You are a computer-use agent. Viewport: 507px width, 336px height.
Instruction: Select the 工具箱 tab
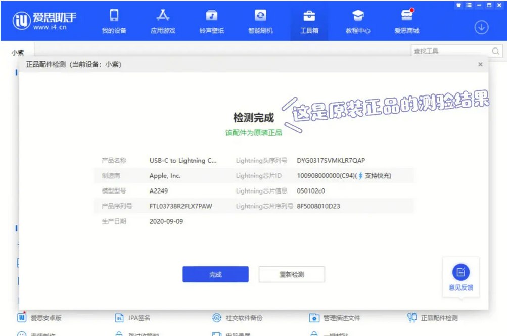(x=309, y=21)
